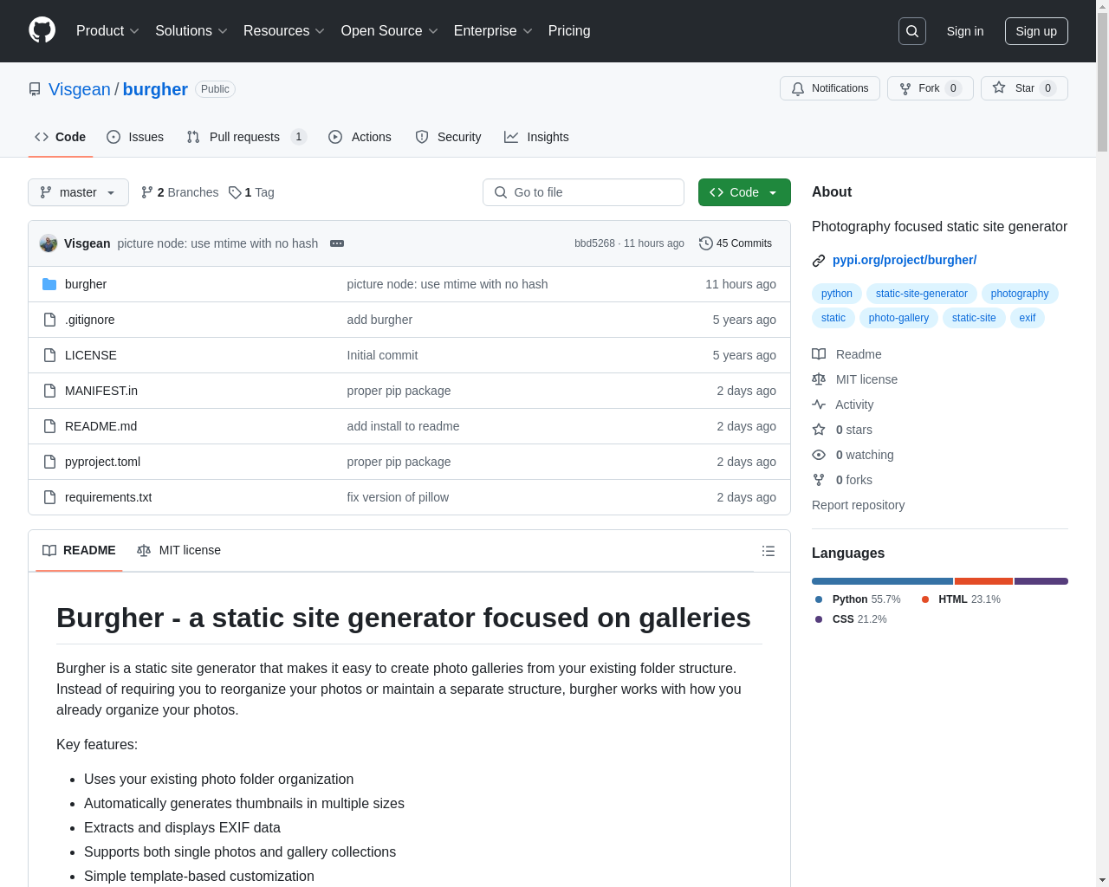Click the Python blue language bar segment
1109x887 pixels.
coord(882,581)
